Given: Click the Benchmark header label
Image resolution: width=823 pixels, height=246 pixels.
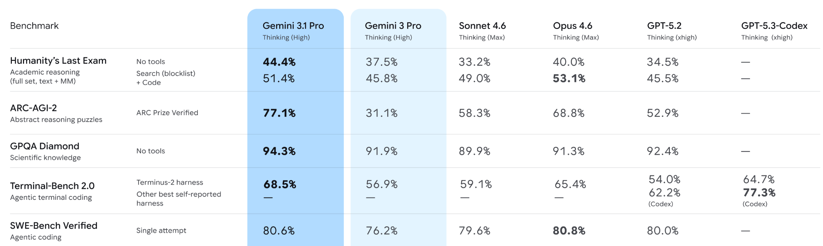Looking at the screenshot, I should [34, 26].
